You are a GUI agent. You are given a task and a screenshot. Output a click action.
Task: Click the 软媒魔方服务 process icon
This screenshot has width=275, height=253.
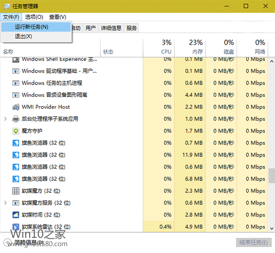tap(16, 203)
